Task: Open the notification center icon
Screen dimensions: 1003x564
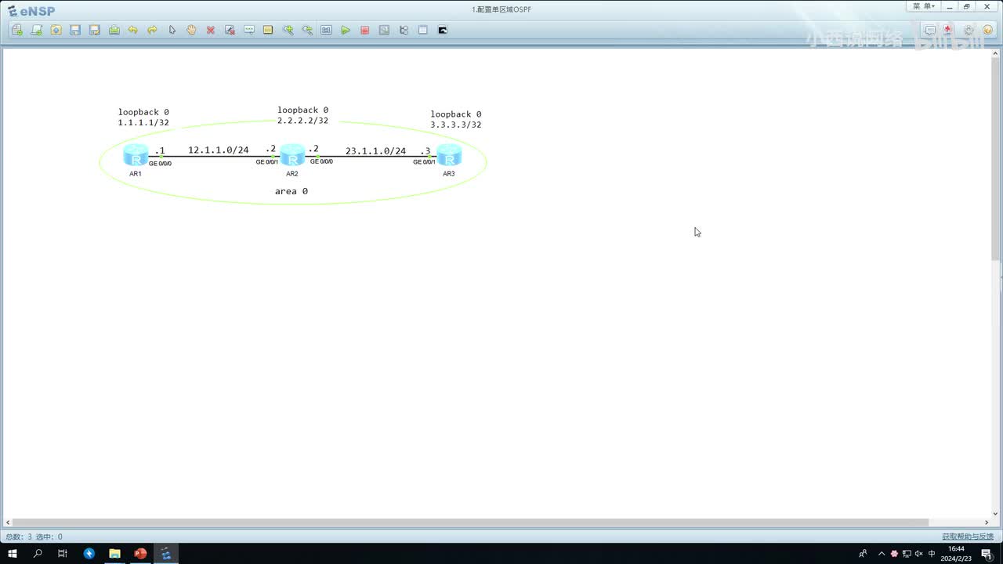Action: point(987,553)
